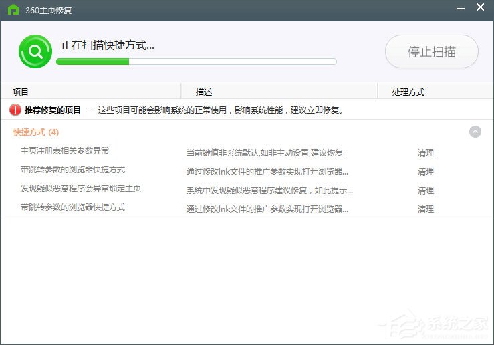Select row 主页注册表相关参数异常
This screenshot has height=345, width=494.
click(247, 152)
